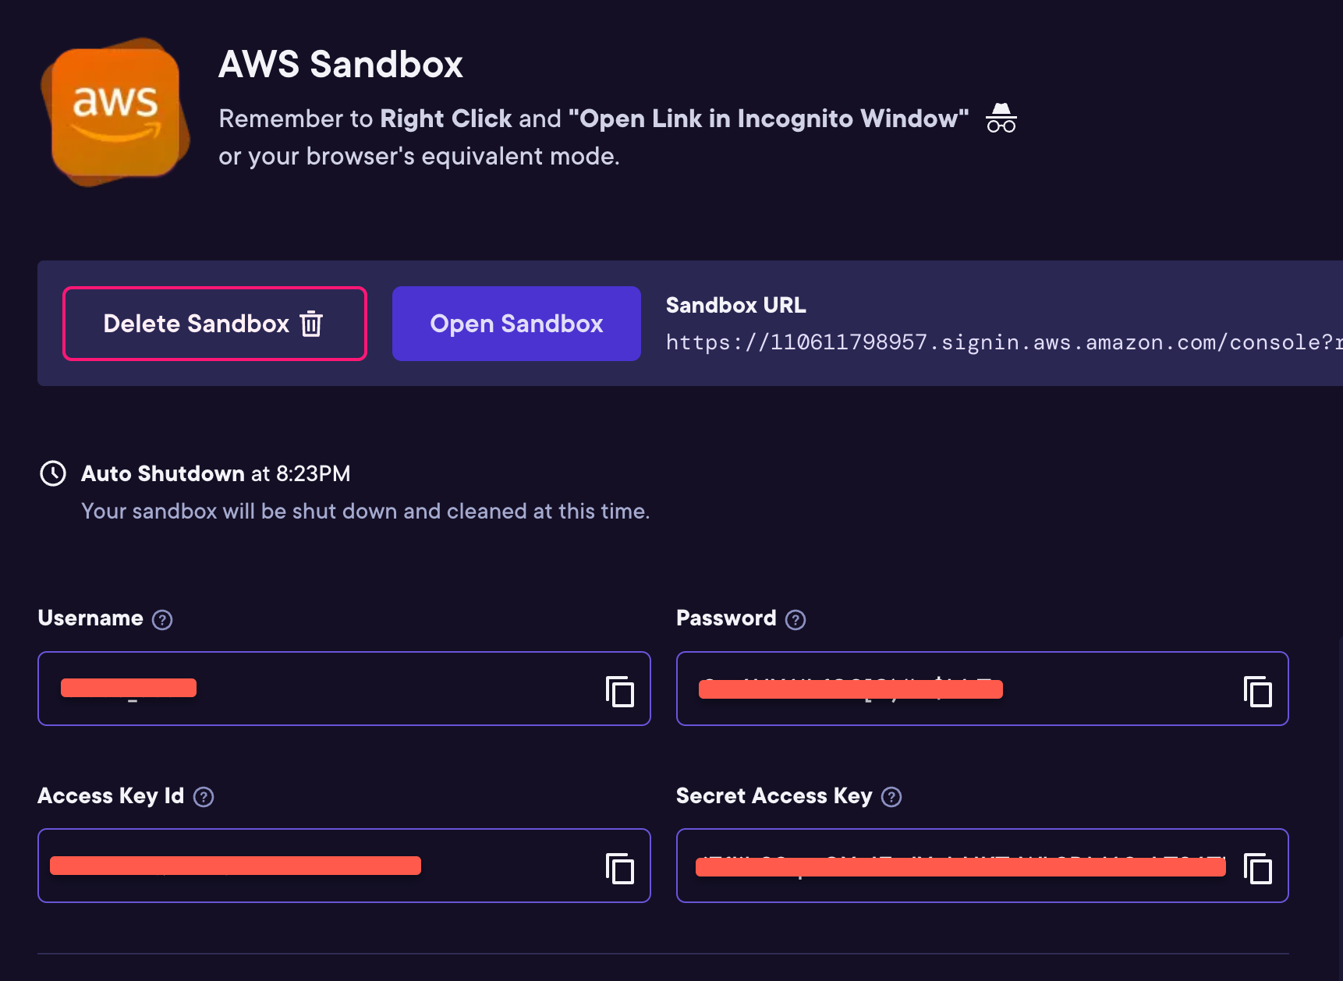
Task: Copy the Username value
Action: pos(620,692)
